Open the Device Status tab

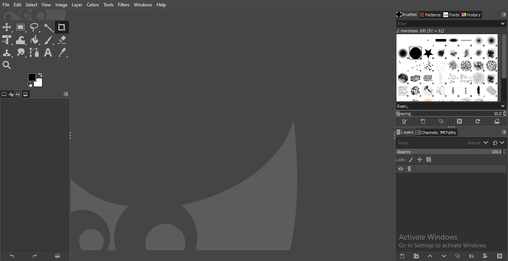(11, 94)
